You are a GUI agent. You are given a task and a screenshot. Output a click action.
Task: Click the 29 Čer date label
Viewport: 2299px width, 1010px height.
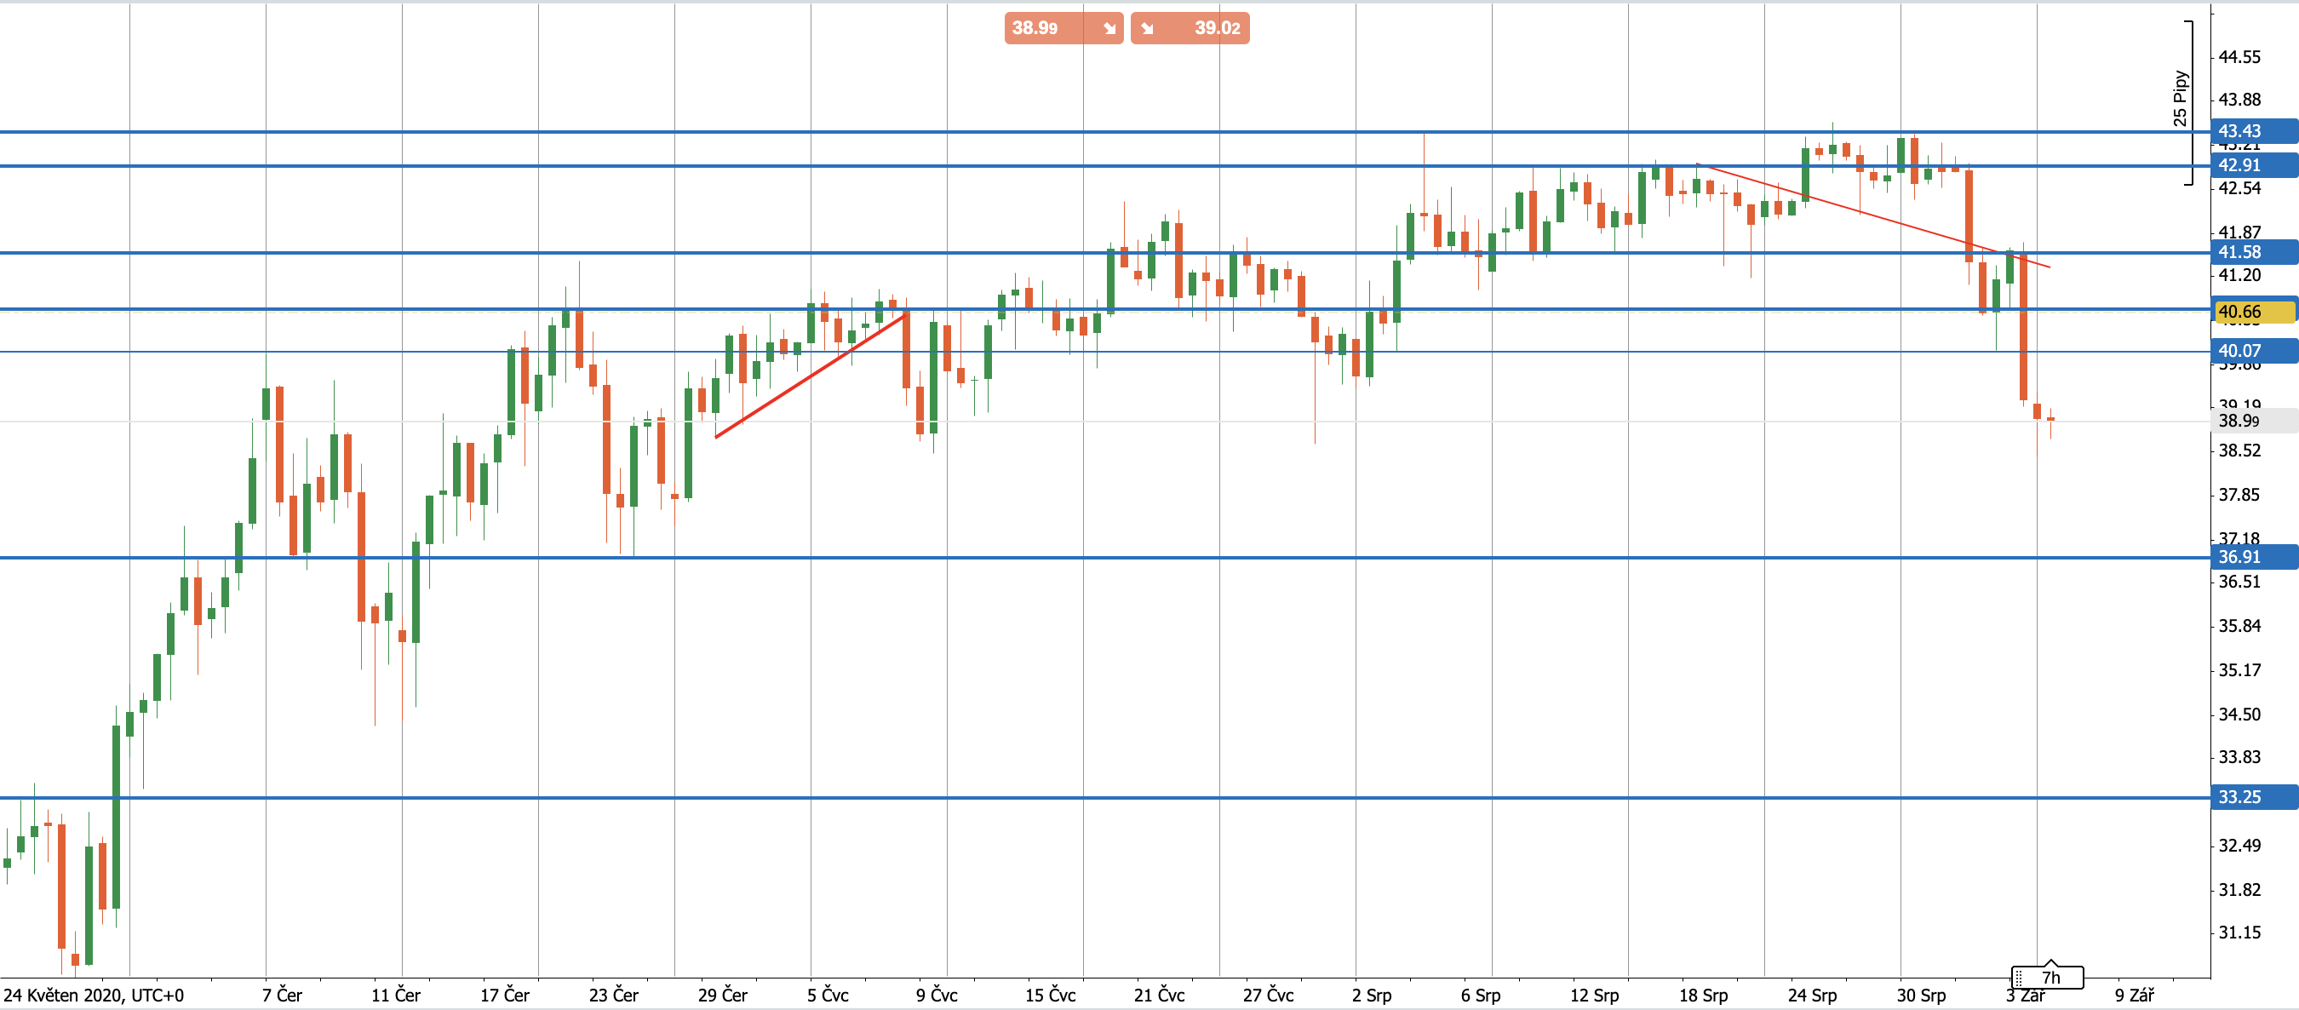click(722, 995)
